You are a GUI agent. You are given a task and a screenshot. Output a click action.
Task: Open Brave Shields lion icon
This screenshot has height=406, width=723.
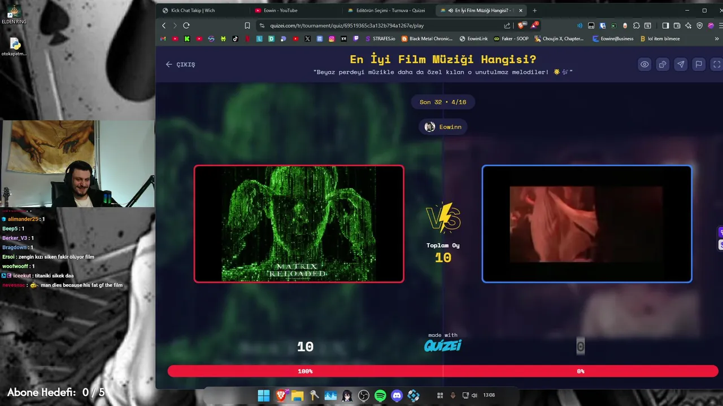(x=521, y=25)
